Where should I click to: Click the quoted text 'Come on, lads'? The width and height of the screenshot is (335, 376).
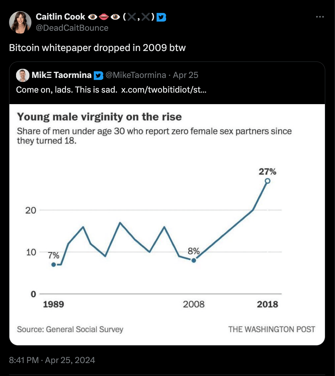point(66,89)
